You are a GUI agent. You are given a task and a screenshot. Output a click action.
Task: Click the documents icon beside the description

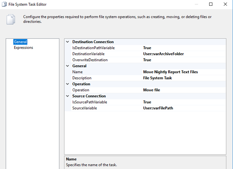[x=11, y=19]
